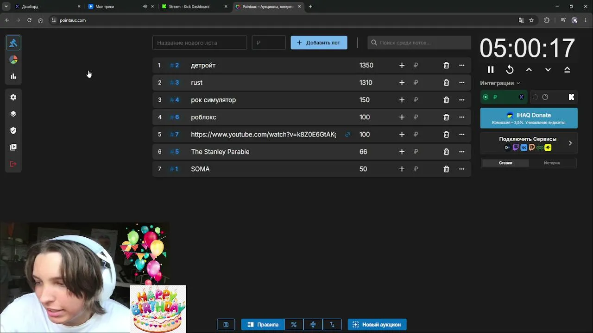Add amount to The Stanley Parable lot

click(x=402, y=152)
